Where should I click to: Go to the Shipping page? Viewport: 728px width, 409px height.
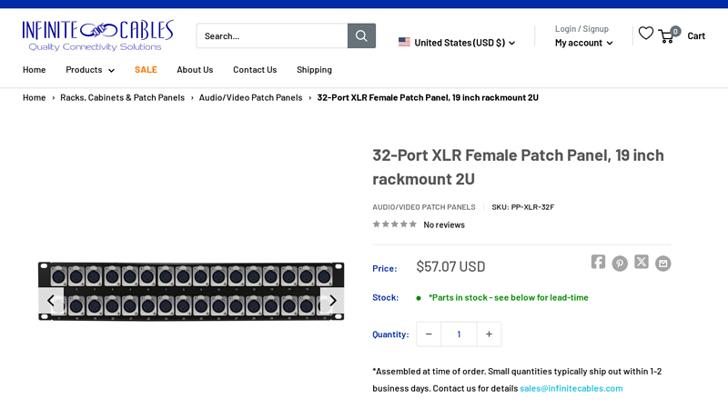click(x=314, y=70)
